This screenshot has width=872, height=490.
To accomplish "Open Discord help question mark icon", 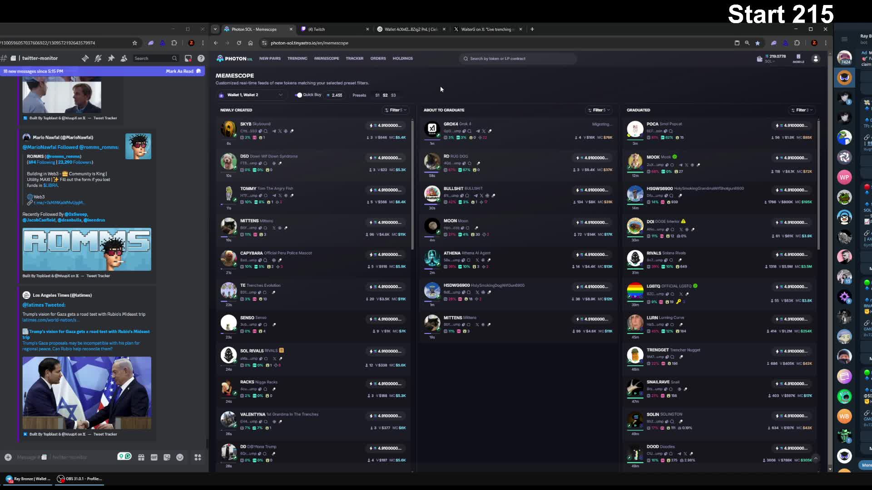I will click(x=201, y=58).
